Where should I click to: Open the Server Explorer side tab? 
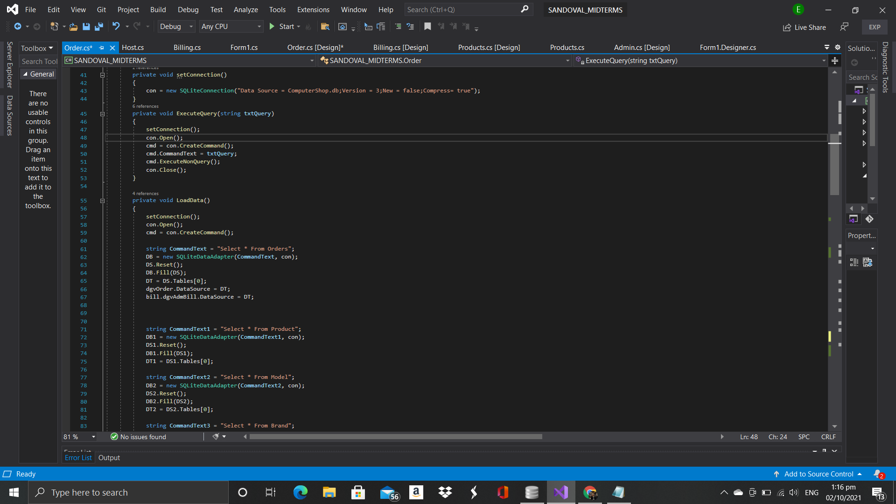coord(9,64)
